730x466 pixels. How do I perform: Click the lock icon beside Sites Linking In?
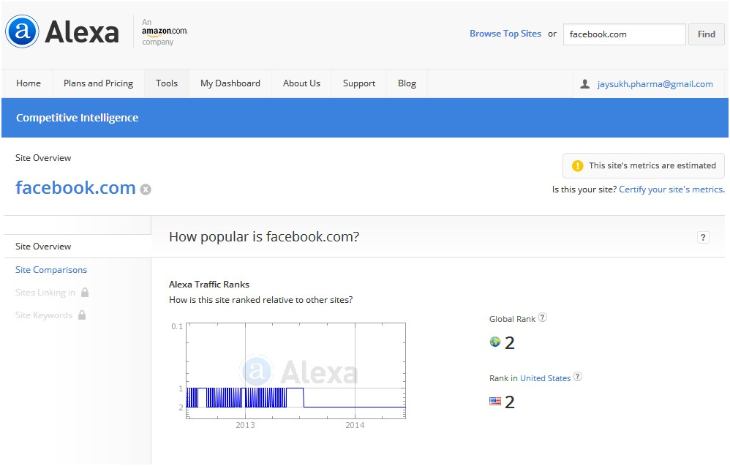(x=85, y=293)
